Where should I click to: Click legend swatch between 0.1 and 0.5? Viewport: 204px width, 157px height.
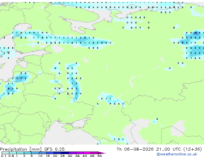tap(5, 153)
